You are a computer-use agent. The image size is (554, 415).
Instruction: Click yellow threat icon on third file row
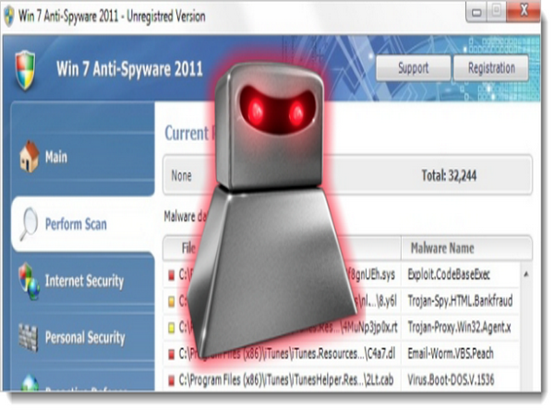(x=171, y=326)
